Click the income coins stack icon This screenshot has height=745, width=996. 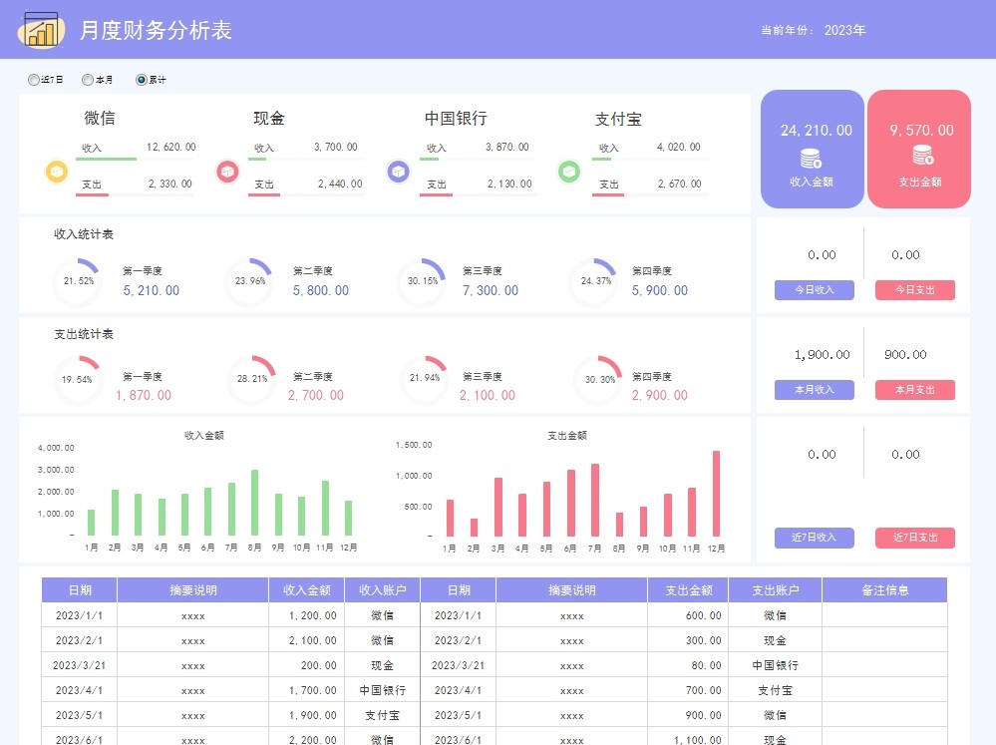811,157
